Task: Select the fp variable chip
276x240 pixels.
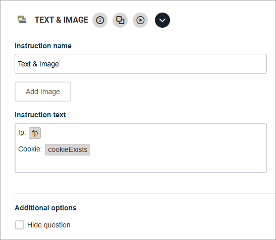Action: click(x=35, y=133)
